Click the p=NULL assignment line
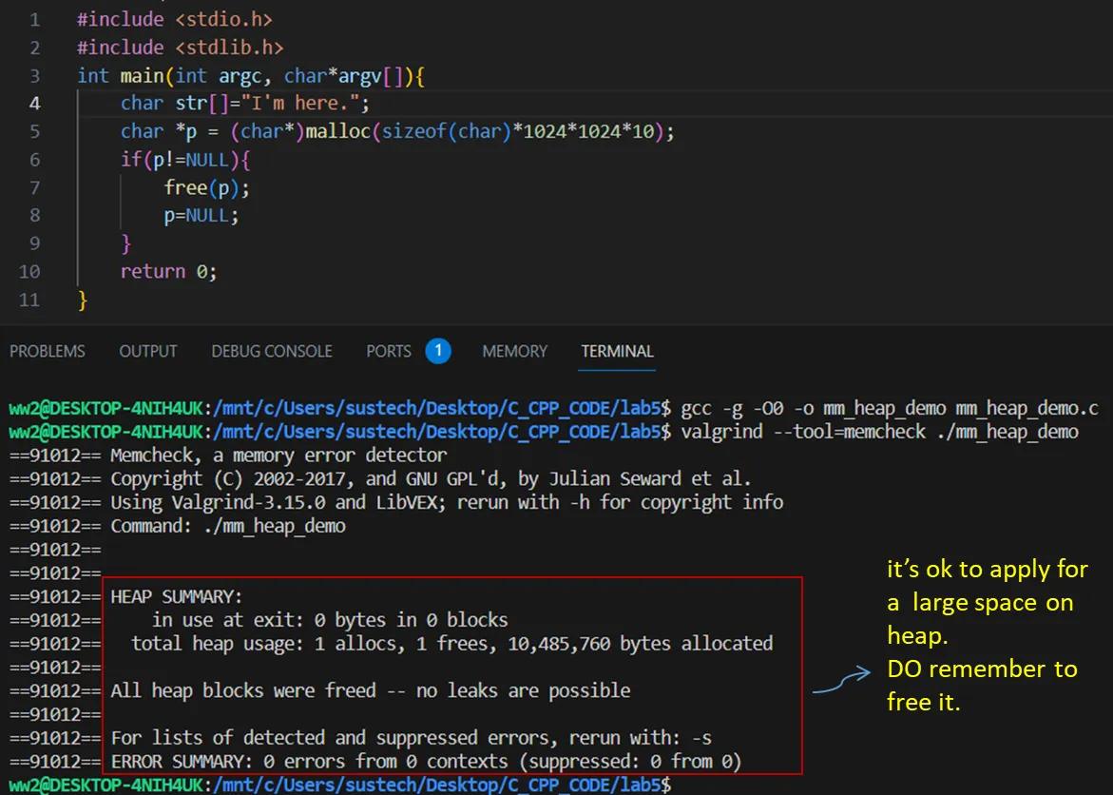The image size is (1113, 795). coord(201,216)
